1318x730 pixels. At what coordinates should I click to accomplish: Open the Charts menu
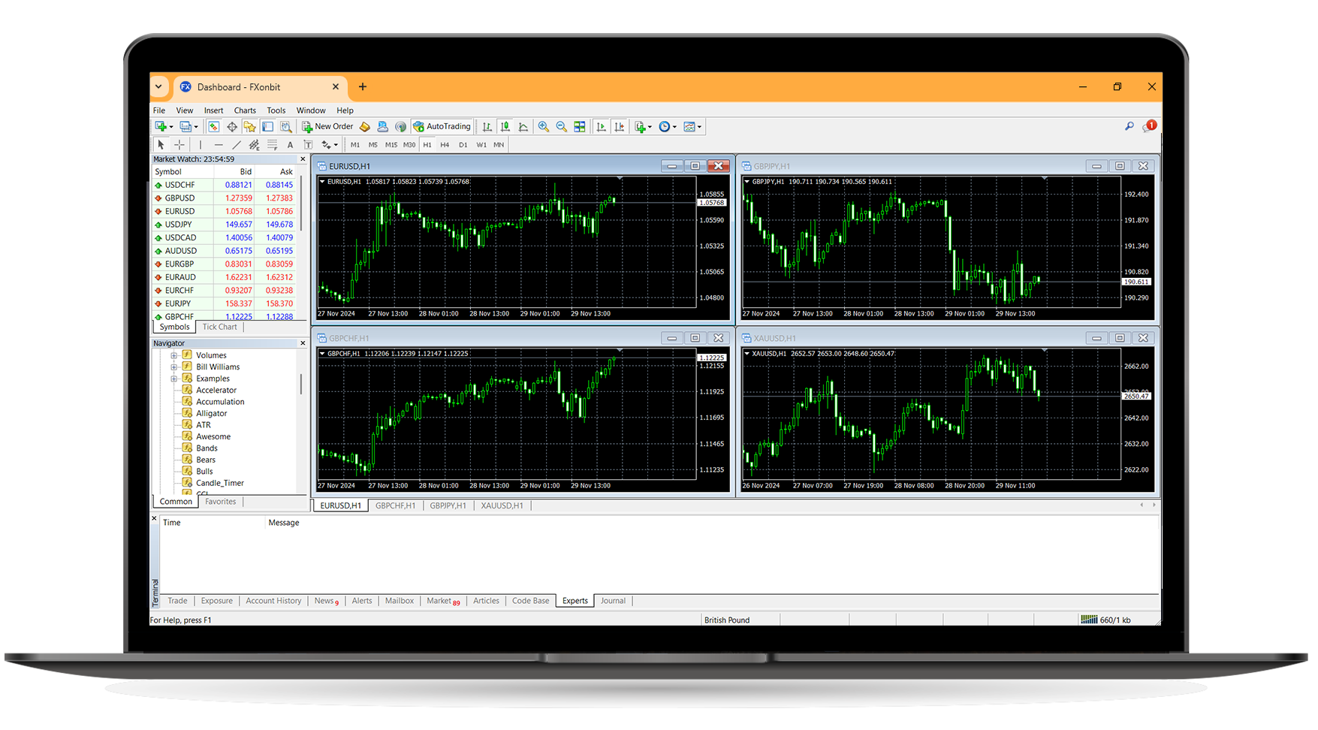(x=245, y=110)
